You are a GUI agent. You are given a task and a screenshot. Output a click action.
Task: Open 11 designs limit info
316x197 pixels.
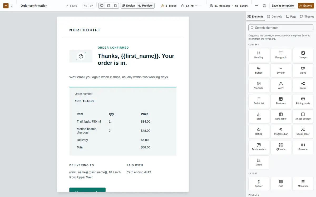pyautogui.click(x=229, y=6)
